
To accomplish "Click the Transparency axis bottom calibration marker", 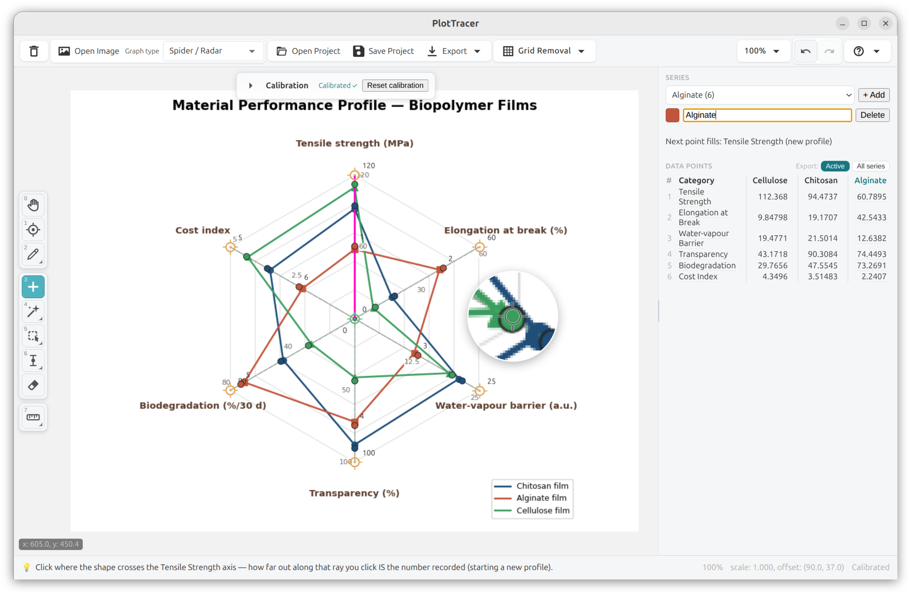I will (x=355, y=462).
